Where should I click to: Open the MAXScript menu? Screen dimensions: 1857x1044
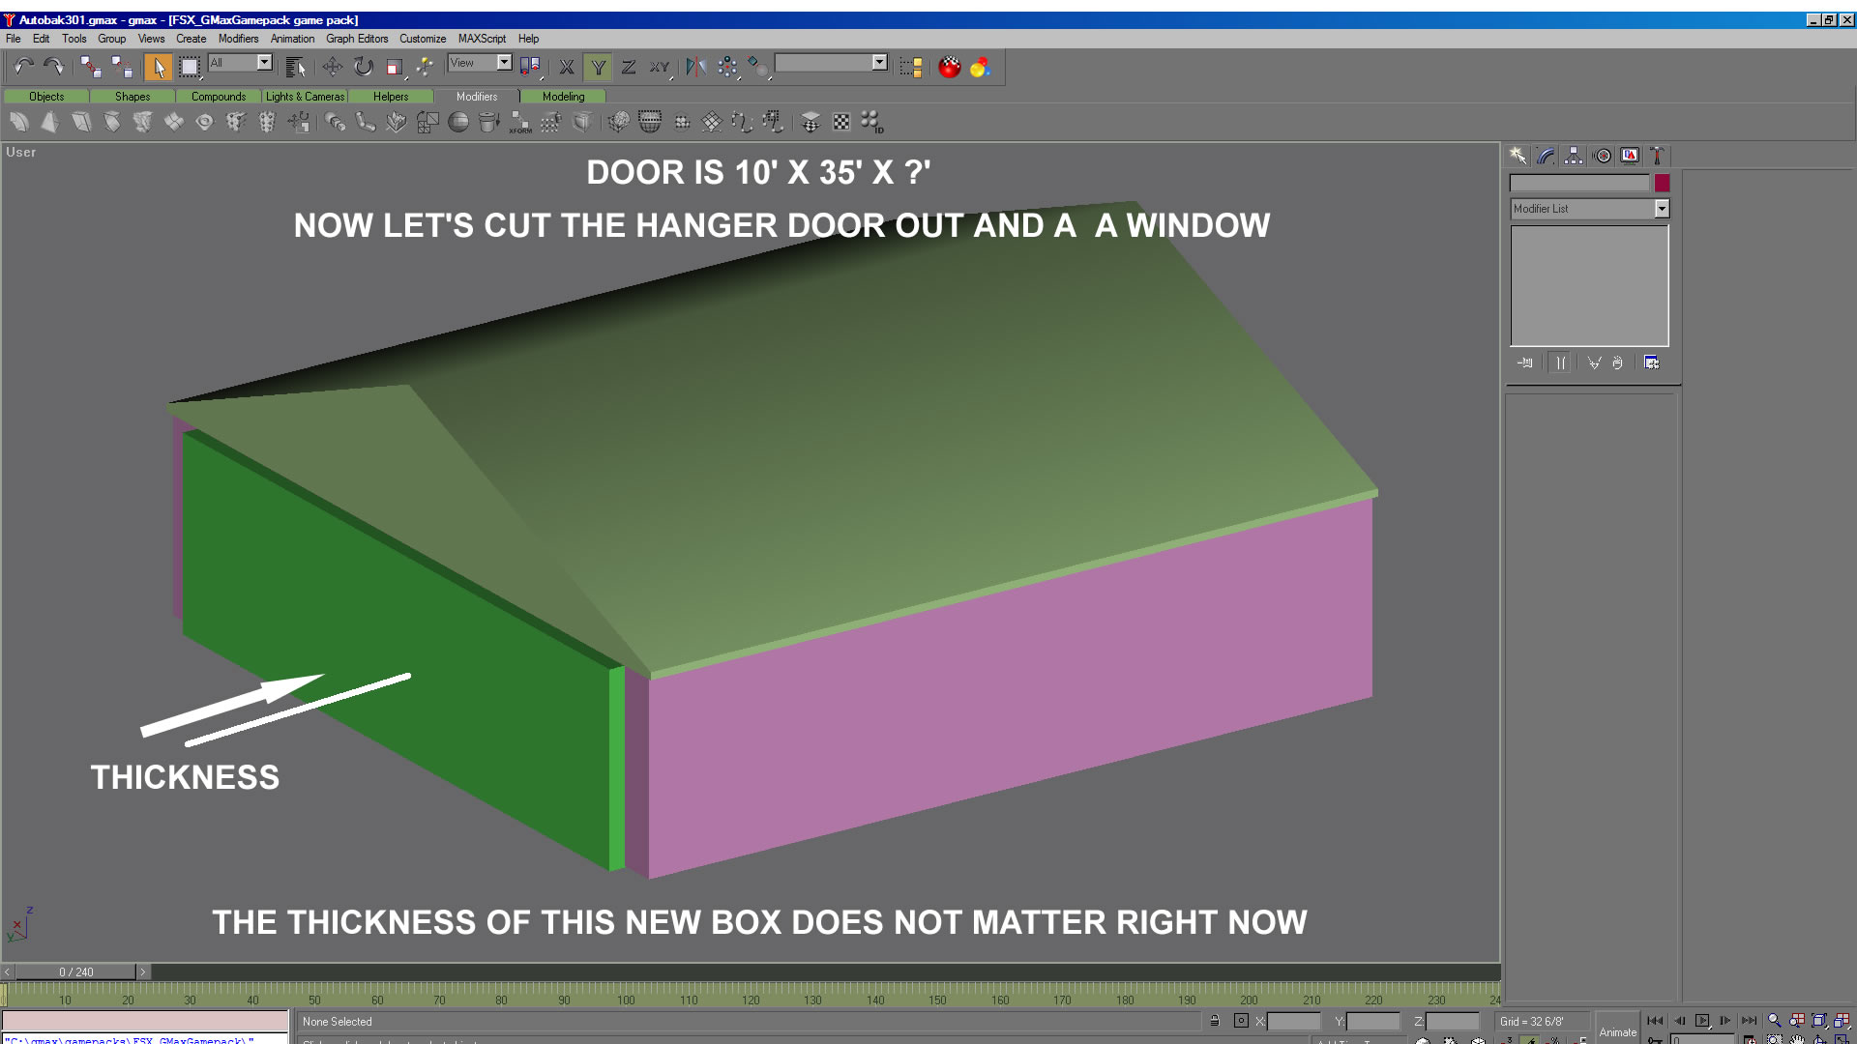click(482, 39)
